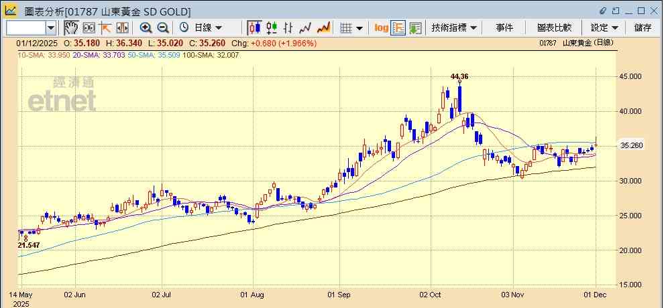The width and height of the screenshot is (664, 308).
Task: Switch to OHLC bar chart type
Action: [288, 27]
